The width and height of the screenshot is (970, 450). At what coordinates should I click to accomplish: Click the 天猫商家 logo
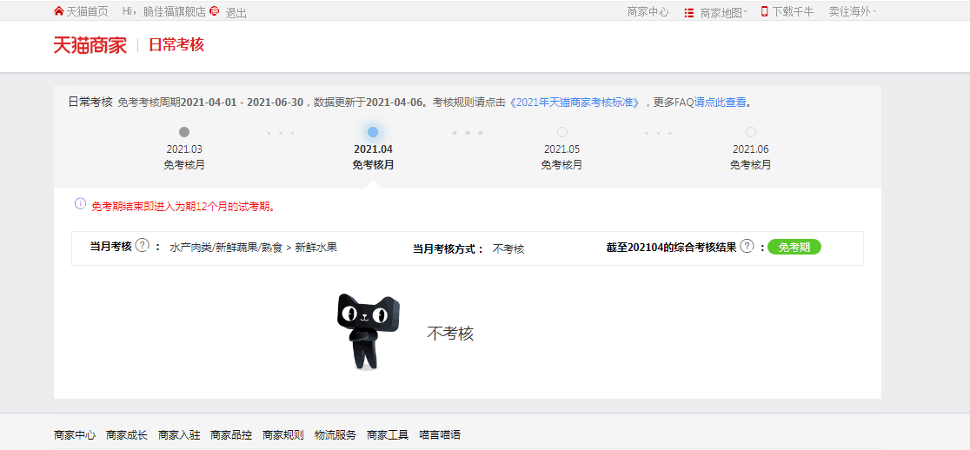90,45
